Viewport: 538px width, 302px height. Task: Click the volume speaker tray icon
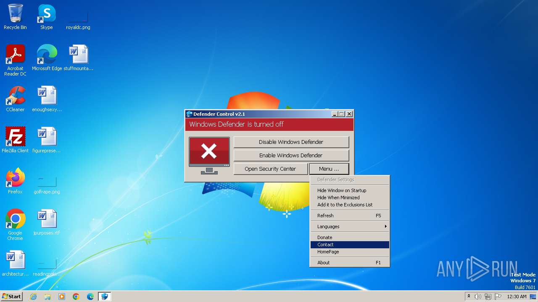[x=478, y=297]
